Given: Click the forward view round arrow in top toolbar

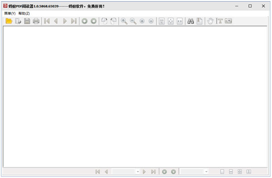Looking at the screenshot, I should pos(93,21).
